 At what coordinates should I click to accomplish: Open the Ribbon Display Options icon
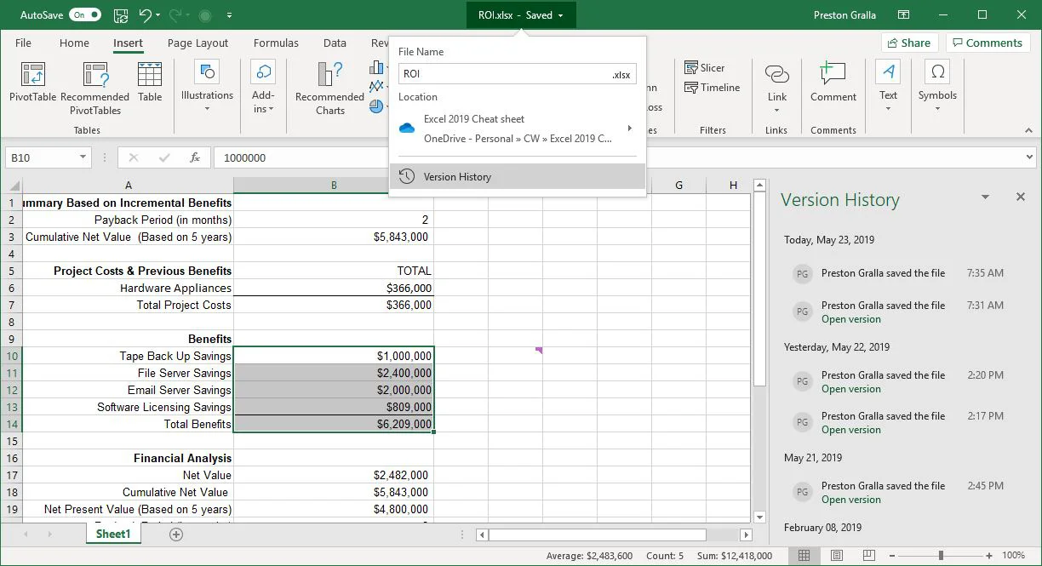pyautogui.click(x=904, y=15)
